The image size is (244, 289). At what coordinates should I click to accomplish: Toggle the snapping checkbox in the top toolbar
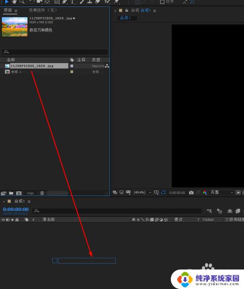[x=162, y=2]
